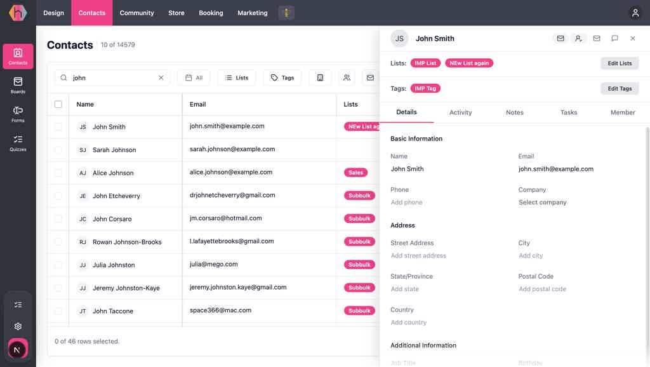Click the assign user icon in panel header

point(578,38)
